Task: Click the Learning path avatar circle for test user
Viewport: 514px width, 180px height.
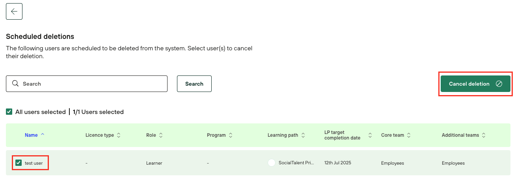Action: (271, 163)
